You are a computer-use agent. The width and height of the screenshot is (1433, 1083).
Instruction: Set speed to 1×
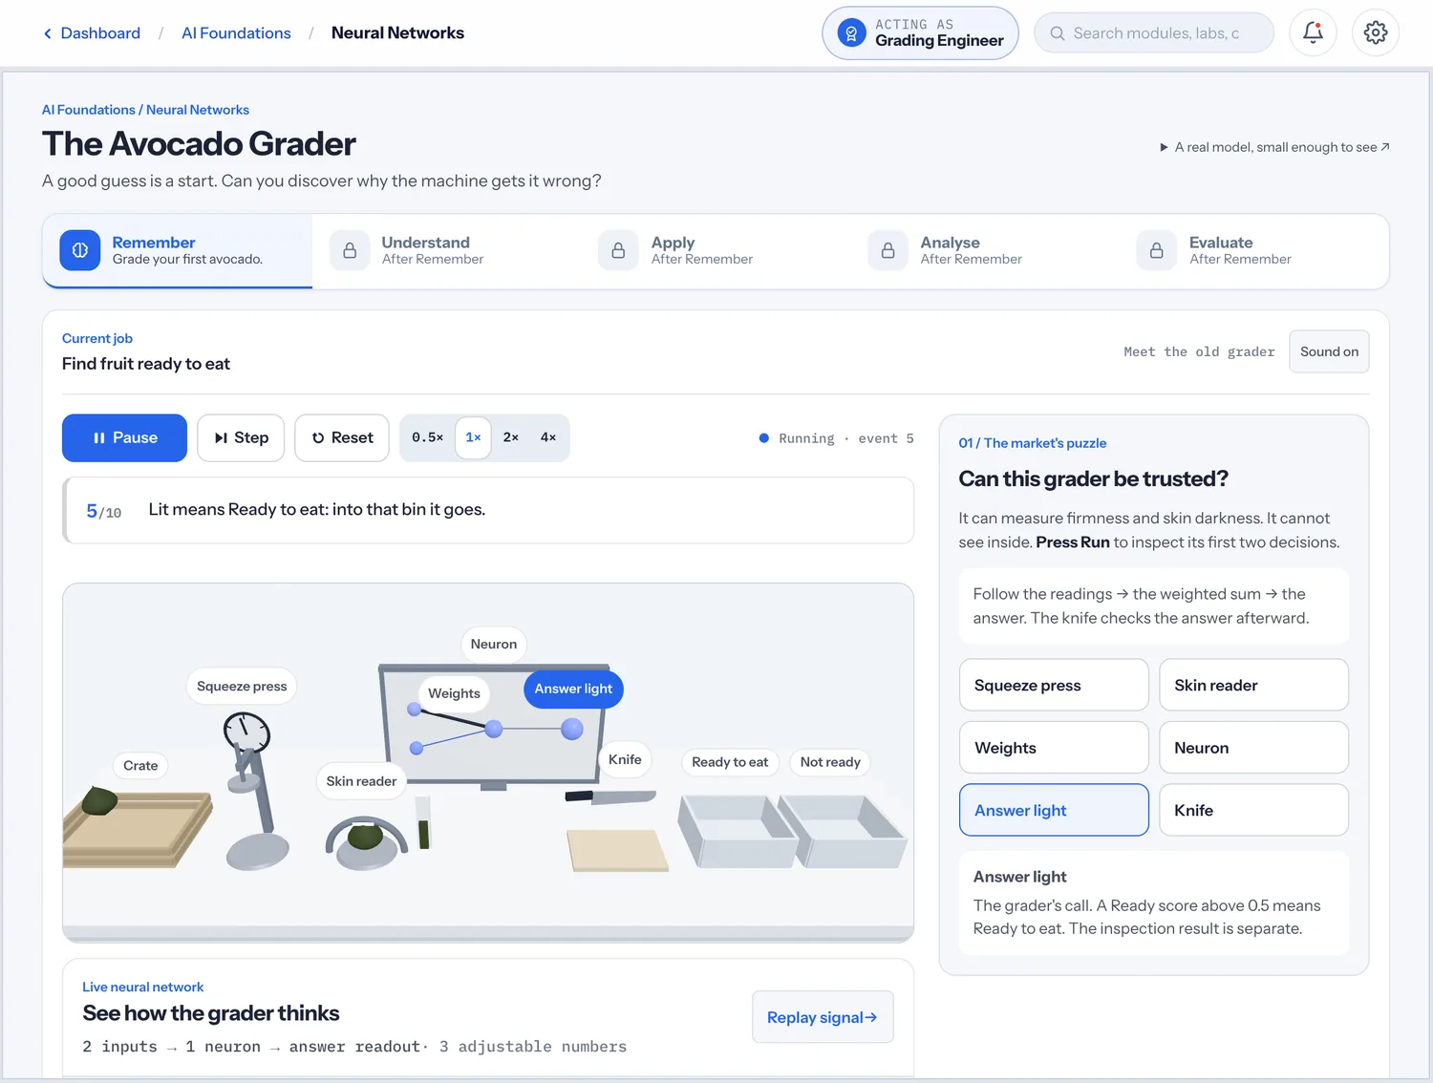(x=473, y=437)
